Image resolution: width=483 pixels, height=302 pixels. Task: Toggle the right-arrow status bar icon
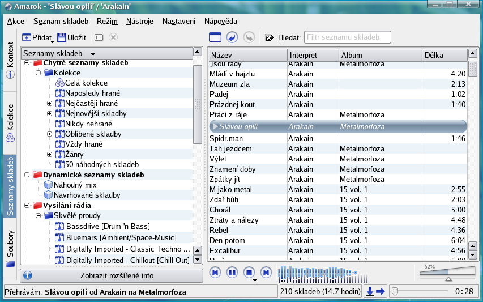coord(381,291)
